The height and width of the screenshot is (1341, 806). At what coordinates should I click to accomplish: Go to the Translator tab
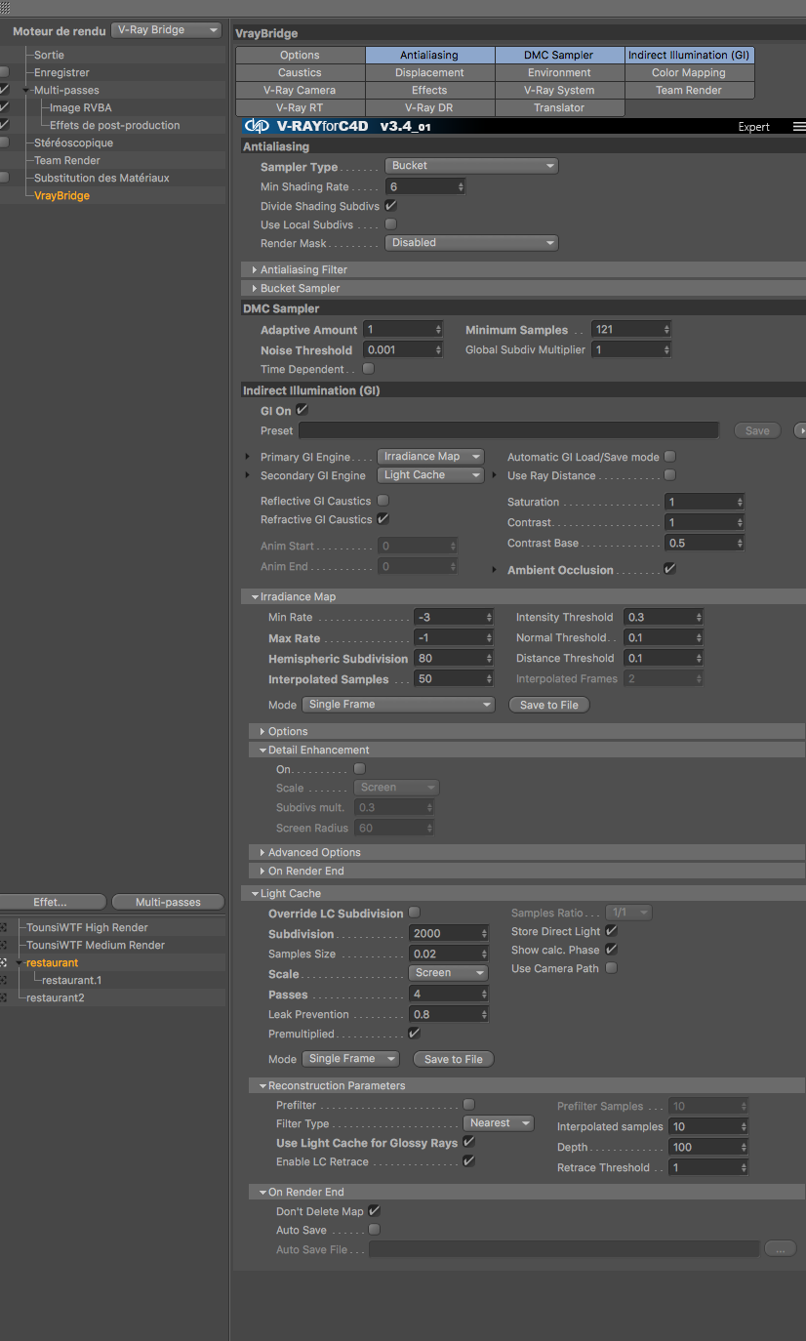pos(559,108)
